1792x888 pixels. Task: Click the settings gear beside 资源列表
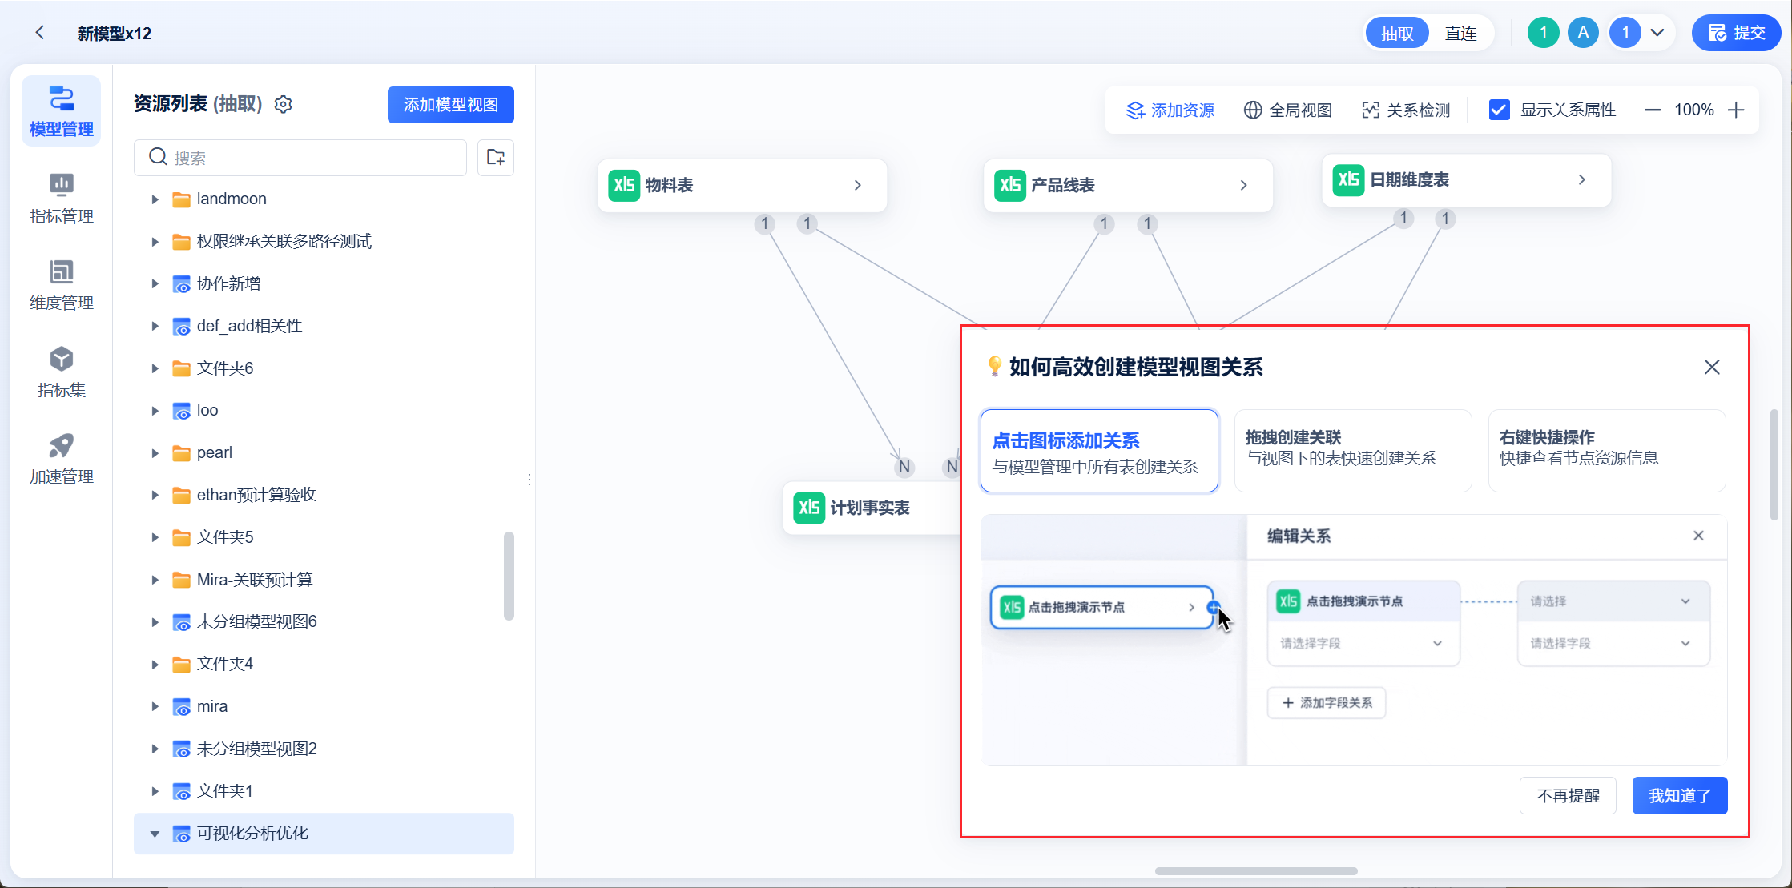[x=283, y=105]
